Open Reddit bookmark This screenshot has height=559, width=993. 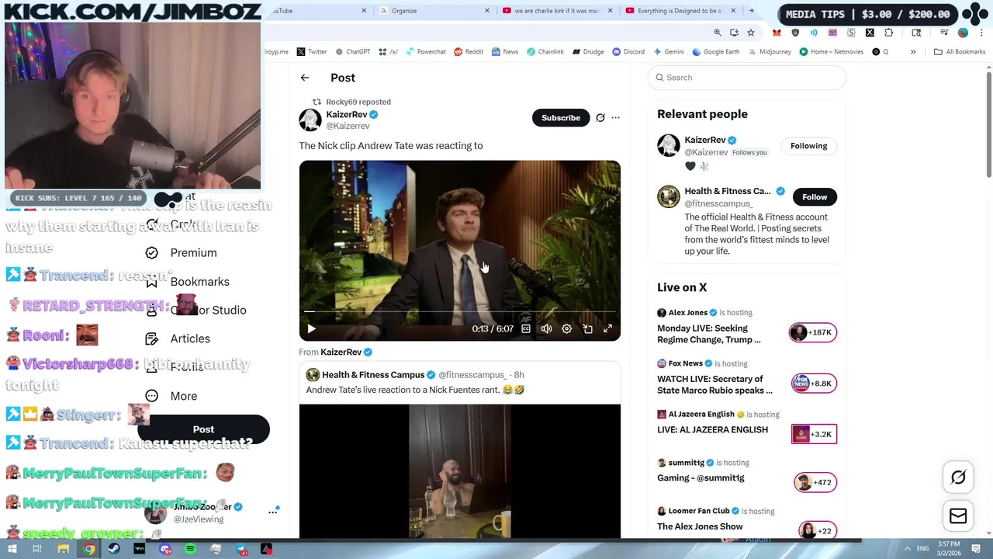click(x=469, y=52)
